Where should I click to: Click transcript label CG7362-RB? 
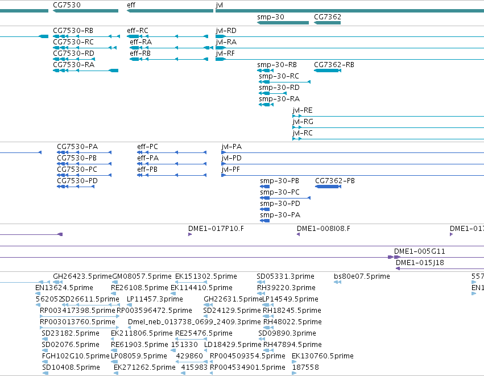point(334,65)
